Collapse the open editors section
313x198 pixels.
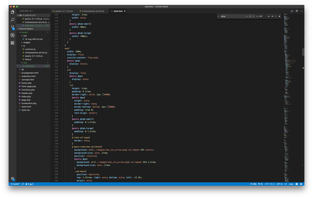click(x=33, y=15)
